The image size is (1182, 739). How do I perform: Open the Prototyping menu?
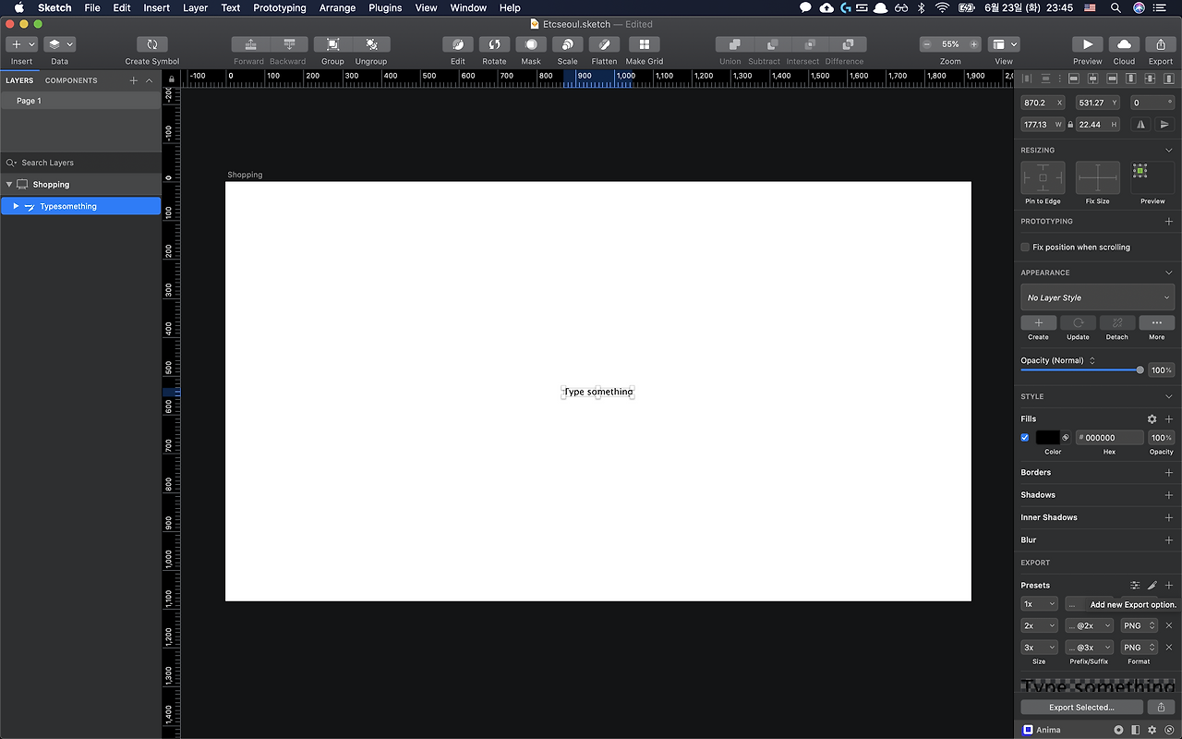click(x=280, y=7)
